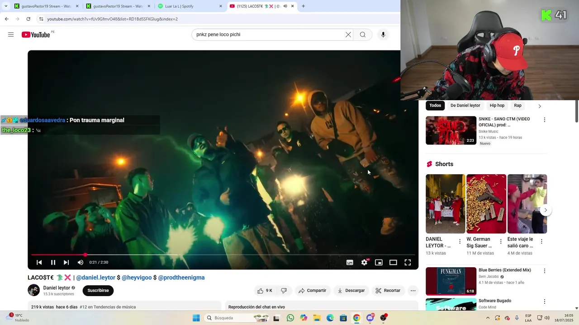
Task: Select the De Daniel leytor chip
Action: 465,106
